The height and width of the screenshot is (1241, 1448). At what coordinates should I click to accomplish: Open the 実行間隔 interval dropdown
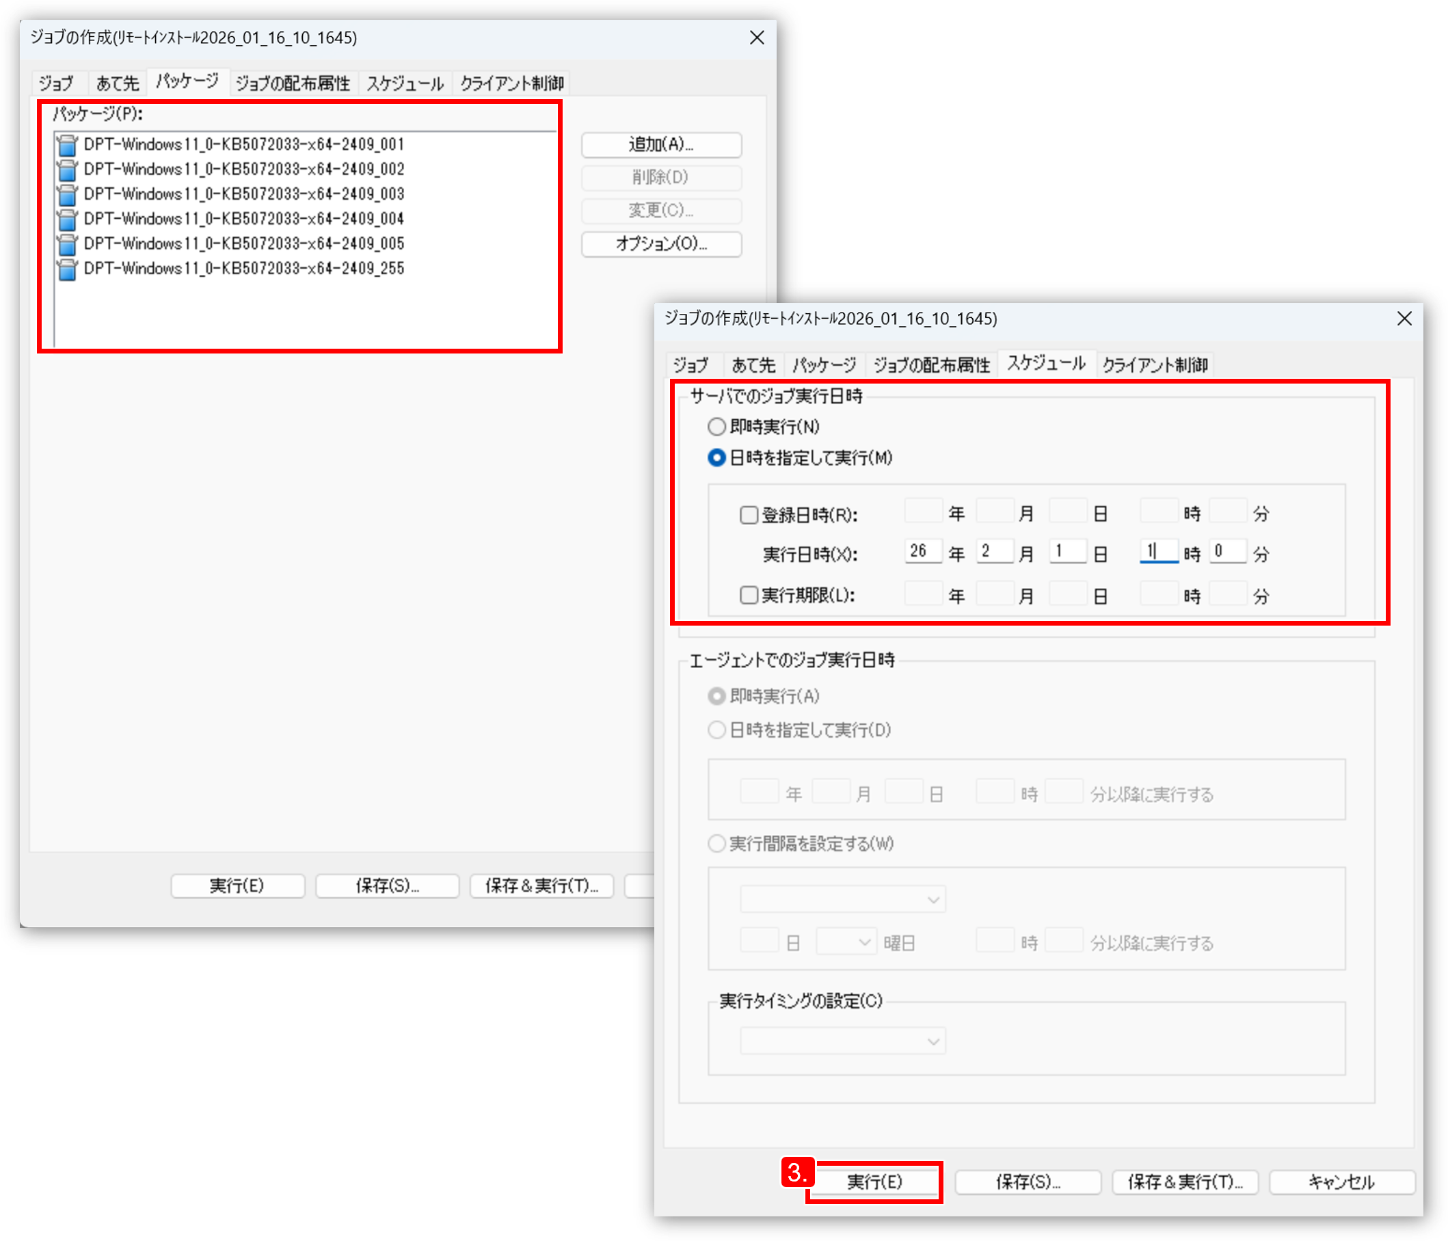point(842,899)
